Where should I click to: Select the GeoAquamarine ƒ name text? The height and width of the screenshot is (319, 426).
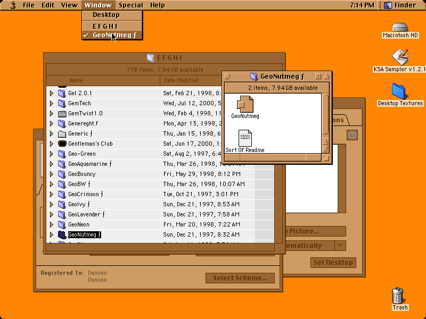90,164
